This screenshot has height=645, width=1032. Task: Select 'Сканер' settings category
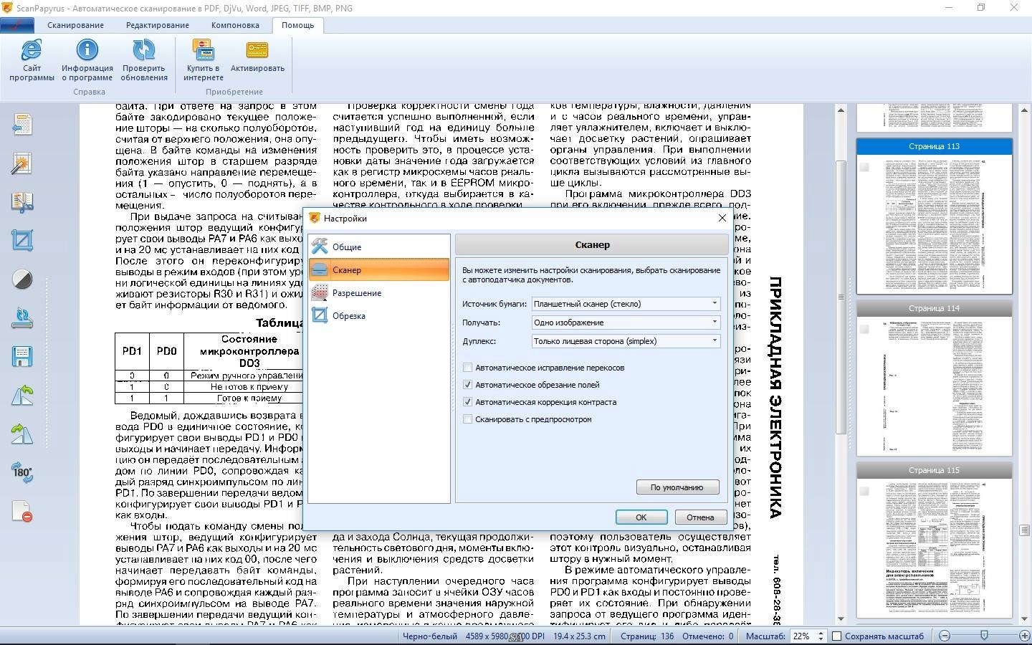point(379,269)
